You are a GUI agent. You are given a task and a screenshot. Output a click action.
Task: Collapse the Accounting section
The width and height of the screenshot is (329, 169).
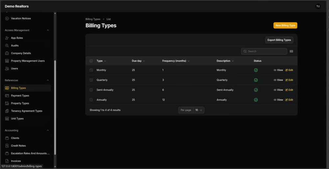[48, 131]
